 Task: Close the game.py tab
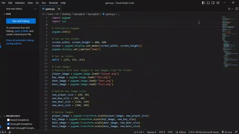coord(59,9)
